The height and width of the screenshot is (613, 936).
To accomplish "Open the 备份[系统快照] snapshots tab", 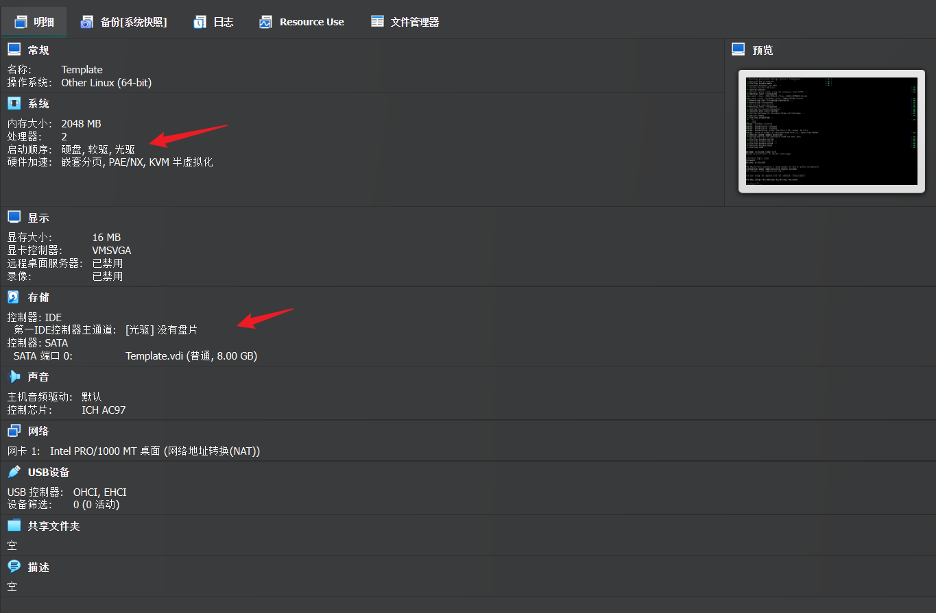I will tap(123, 22).
